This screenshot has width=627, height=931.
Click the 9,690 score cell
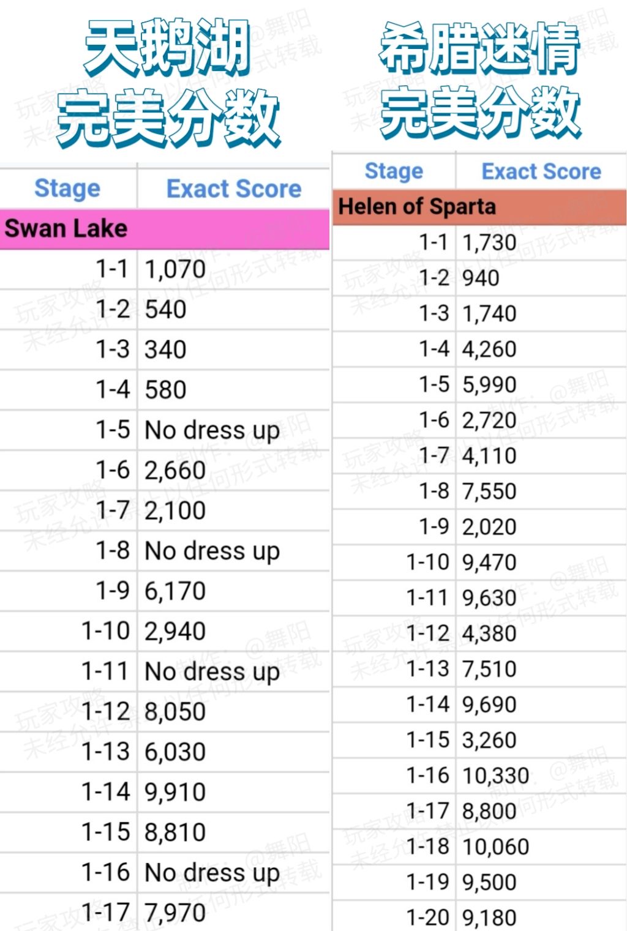(x=489, y=705)
